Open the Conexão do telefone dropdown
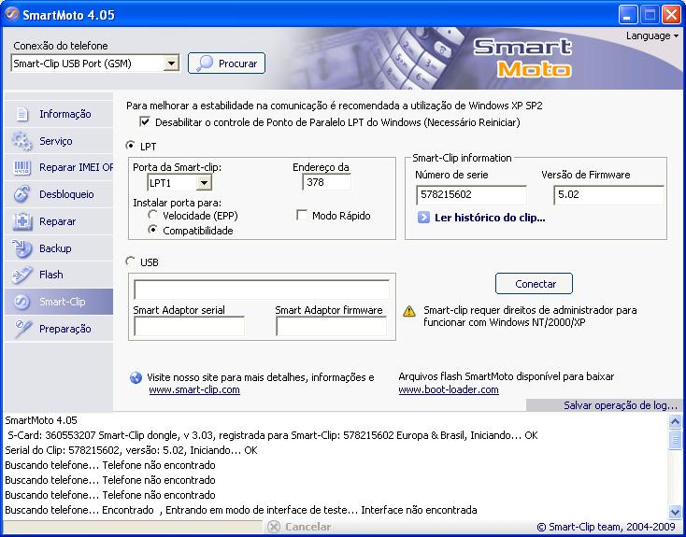Image resolution: width=686 pixels, height=537 pixels. (172, 64)
